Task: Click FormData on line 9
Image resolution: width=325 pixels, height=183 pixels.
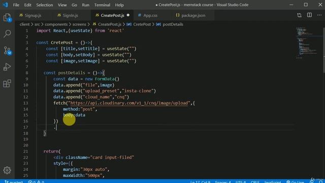Action: pos(105,79)
